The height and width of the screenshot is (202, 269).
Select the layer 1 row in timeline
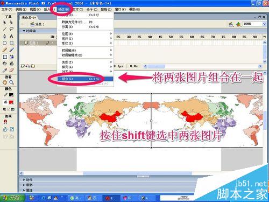click(x=38, y=43)
